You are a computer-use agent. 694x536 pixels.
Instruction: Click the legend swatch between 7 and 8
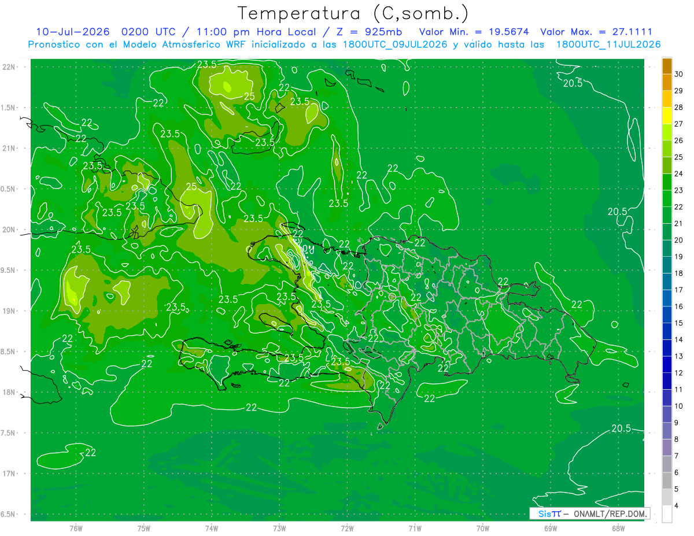tap(667, 448)
